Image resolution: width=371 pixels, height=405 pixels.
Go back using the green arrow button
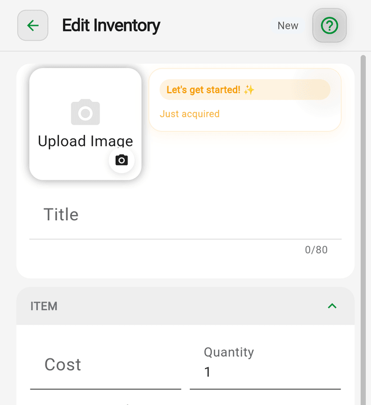(x=33, y=26)
